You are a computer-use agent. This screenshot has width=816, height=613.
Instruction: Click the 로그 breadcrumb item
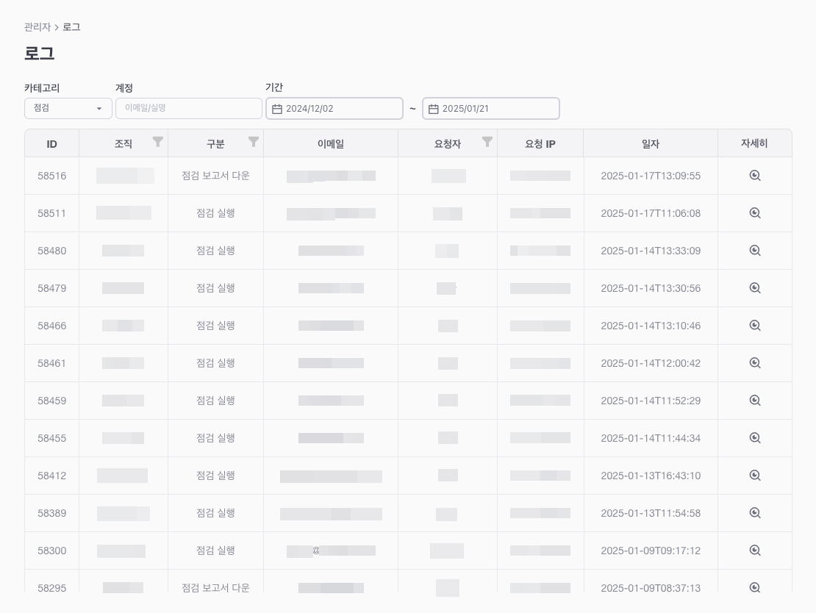[x=71, y=27]
